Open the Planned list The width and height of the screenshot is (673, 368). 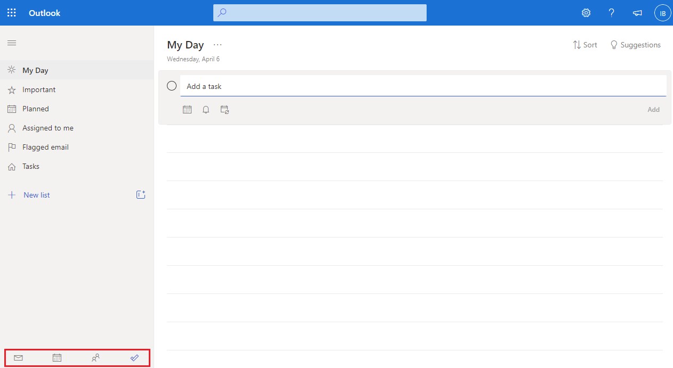(36, 109)
